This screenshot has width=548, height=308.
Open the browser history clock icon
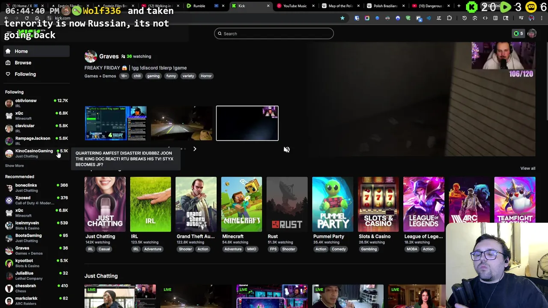coord(465,18)
